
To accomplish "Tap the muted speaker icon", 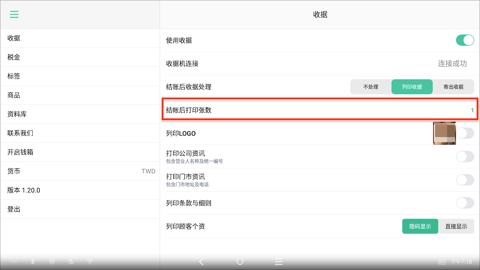I will pos(71,261).
